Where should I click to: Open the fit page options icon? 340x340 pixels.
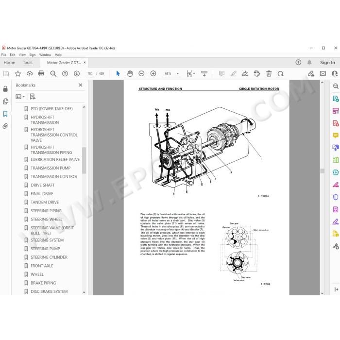pyautogui.click(x=190, y=74)
